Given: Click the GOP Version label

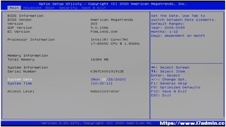Looking at the screenshot, I should tap(20, 28).
